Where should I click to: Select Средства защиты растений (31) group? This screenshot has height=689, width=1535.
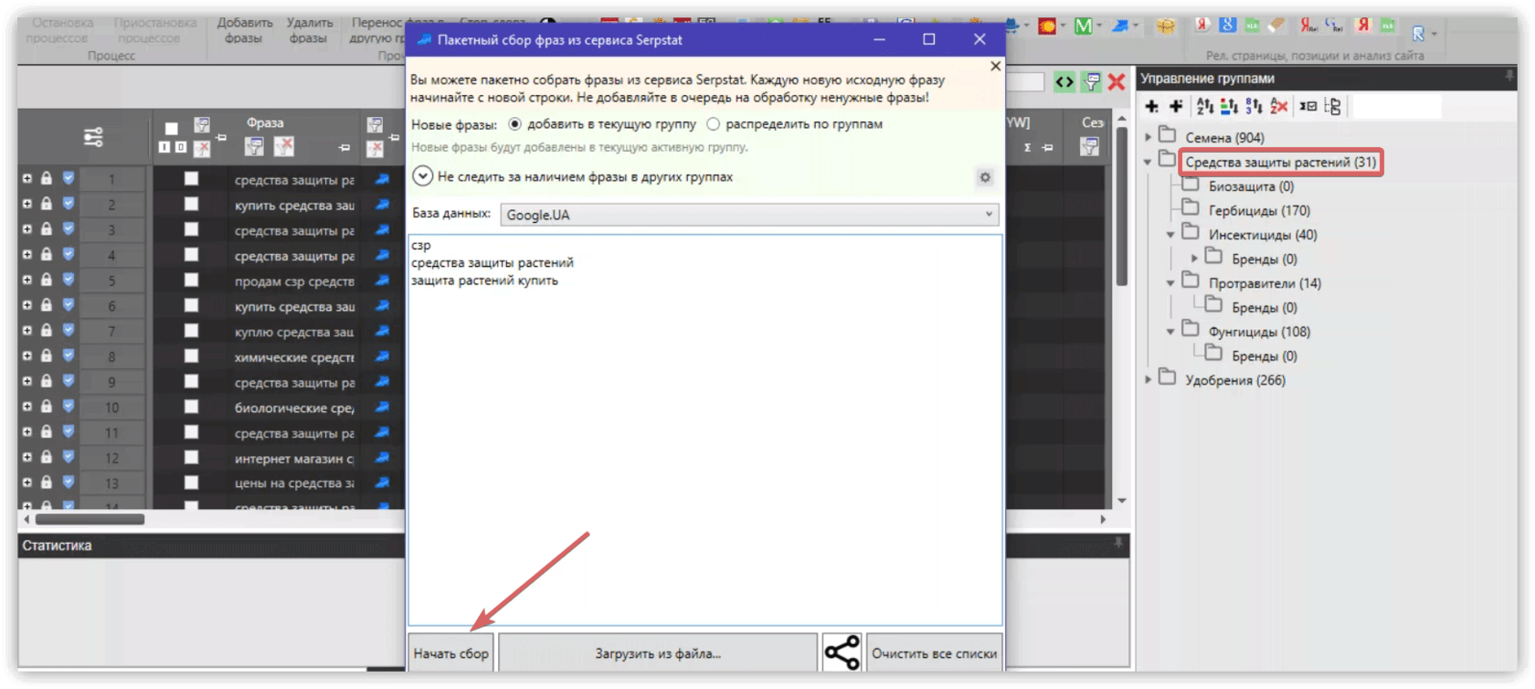[1280, 162]
